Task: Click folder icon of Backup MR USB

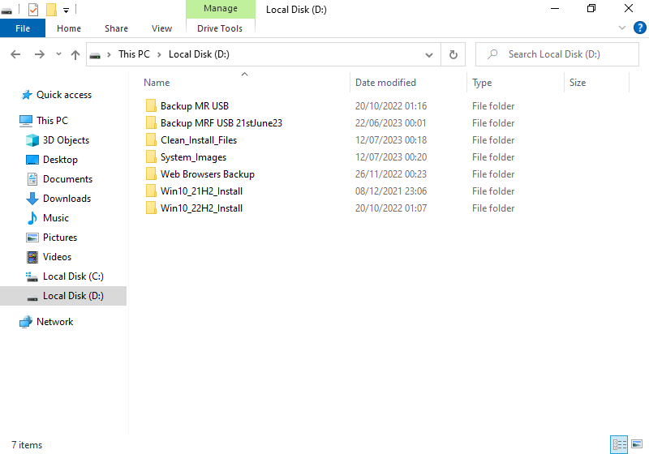Action: click(151, 106)
